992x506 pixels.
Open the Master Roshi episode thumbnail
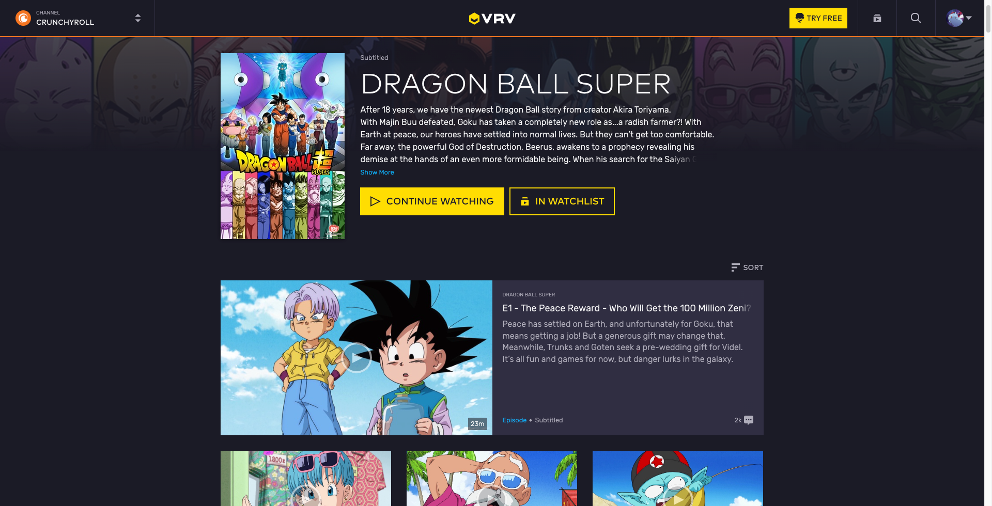pos(492,478)
